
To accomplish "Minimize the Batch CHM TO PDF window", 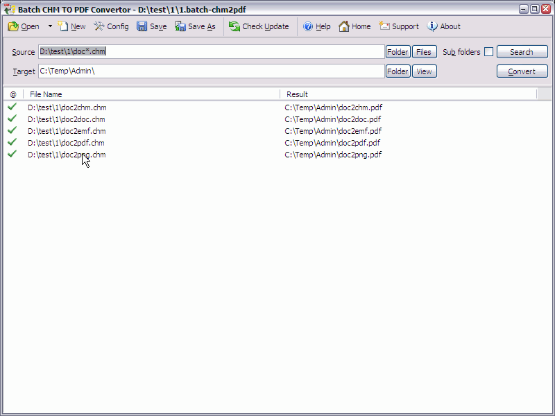I will [x=524, y=9].
